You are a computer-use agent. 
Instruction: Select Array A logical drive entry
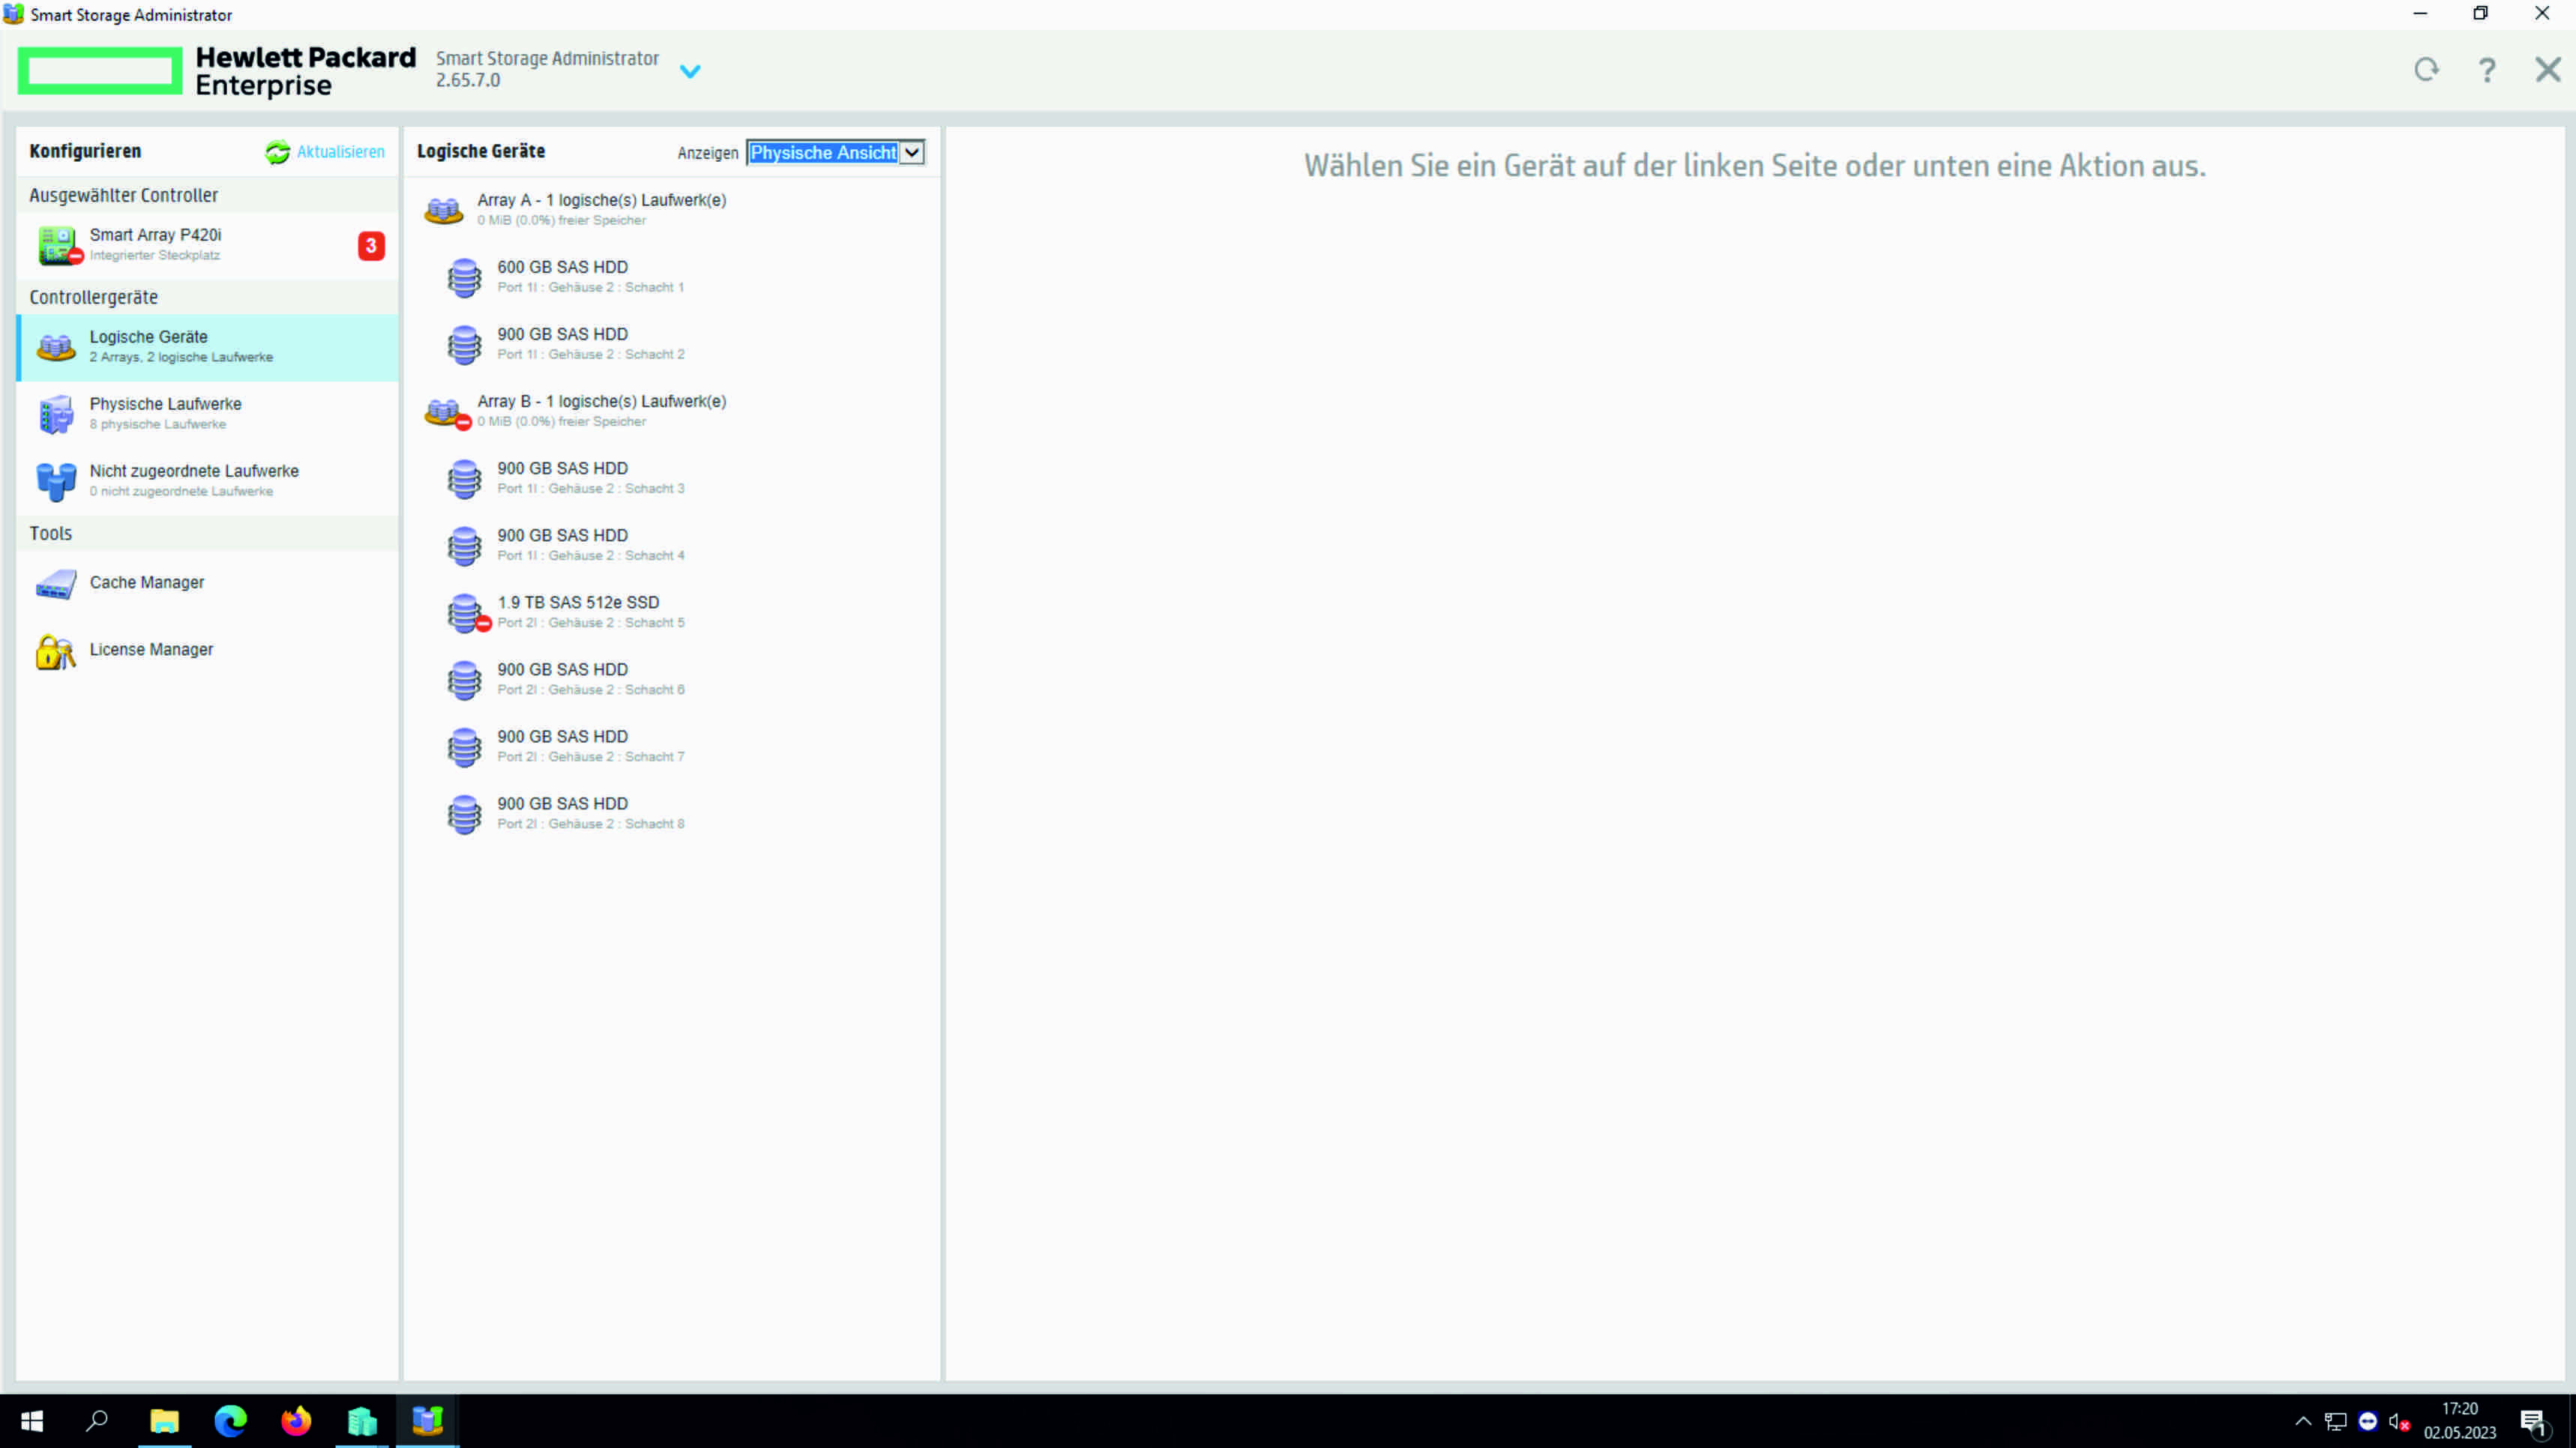coord(601,209)
